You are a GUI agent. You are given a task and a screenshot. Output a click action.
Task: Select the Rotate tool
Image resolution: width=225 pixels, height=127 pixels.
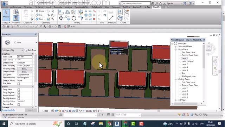74,18
